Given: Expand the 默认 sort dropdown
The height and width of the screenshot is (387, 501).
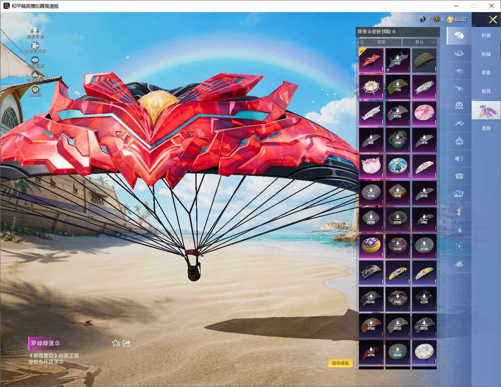Looking at the screenshot, I should click(x=420, y=42).
